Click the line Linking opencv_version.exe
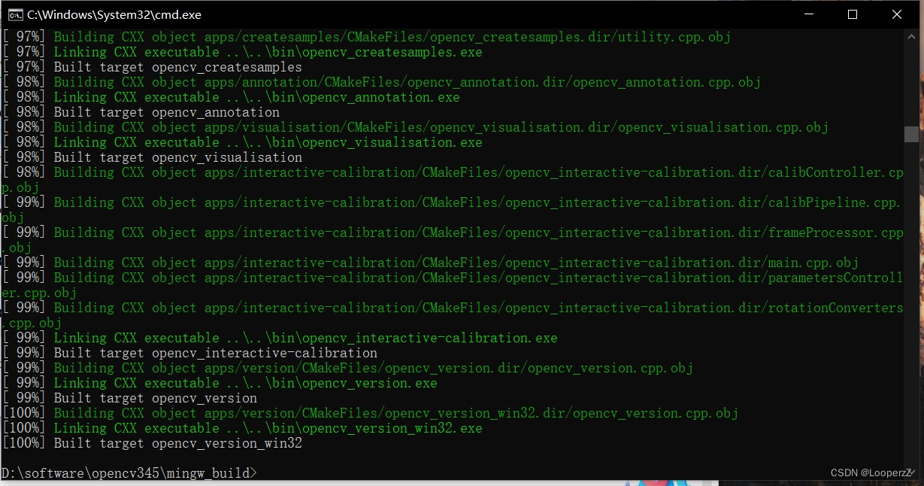Image resolution: width=924 pixels, height=486 pixels. pyautogui.click(x=220, y=383)
